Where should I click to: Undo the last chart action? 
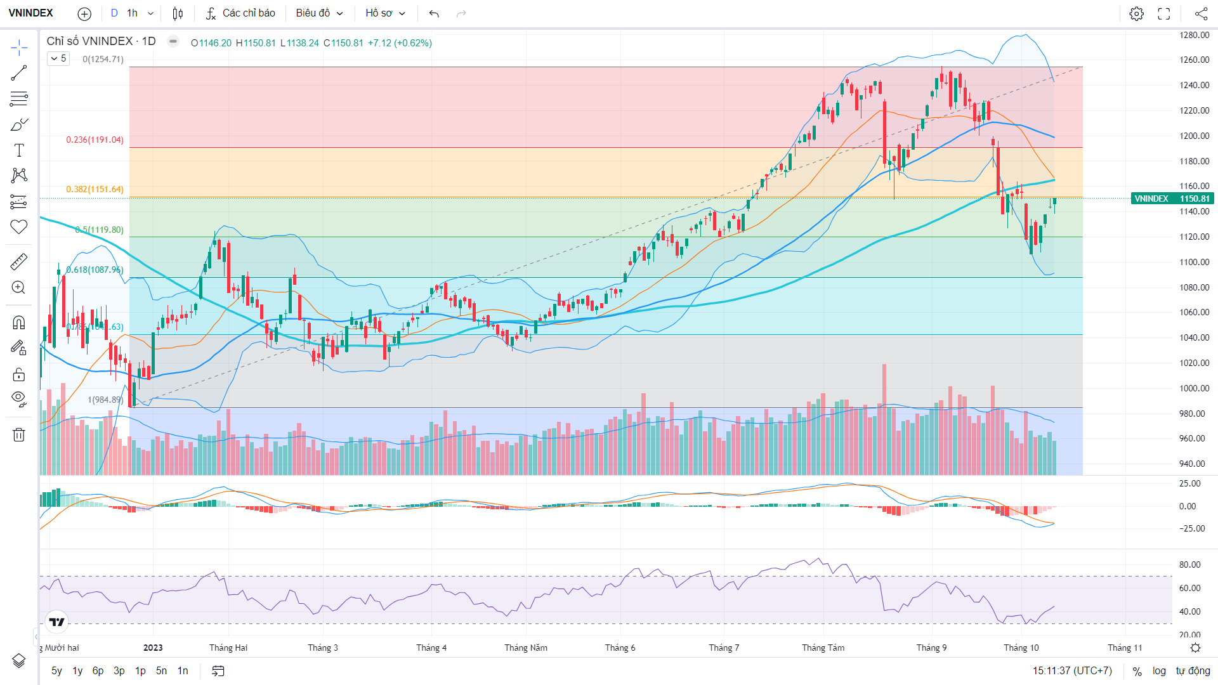point(434,13)
